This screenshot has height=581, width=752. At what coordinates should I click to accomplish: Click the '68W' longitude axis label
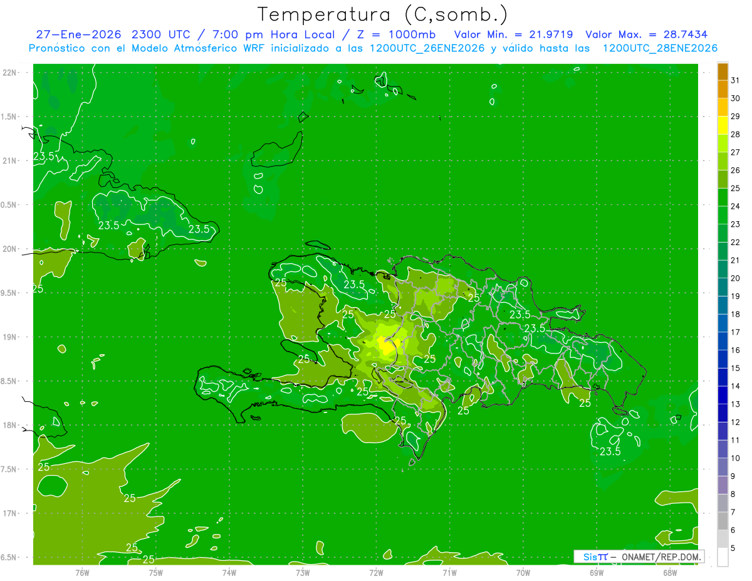click(670, 573)
